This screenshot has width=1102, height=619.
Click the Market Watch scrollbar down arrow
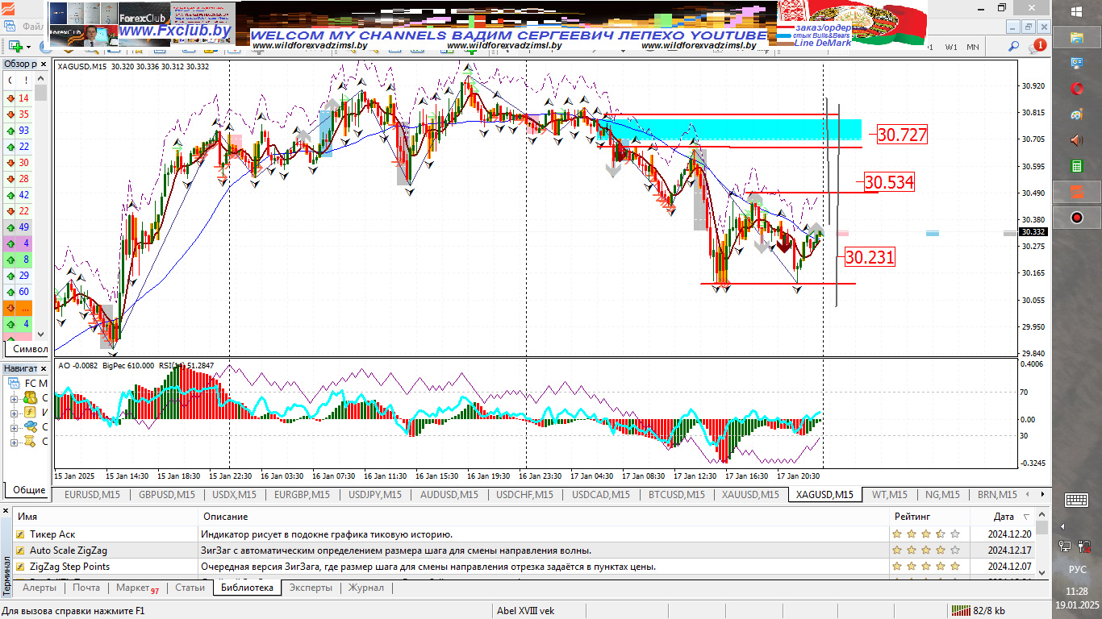[x=40, y=334]
